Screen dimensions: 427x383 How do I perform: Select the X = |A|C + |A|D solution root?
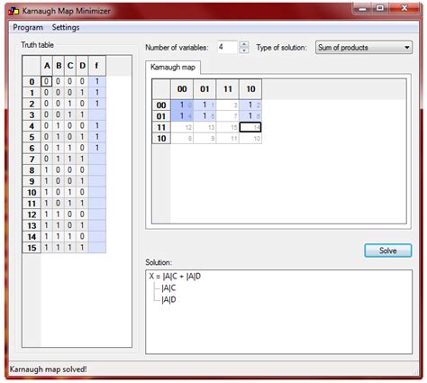175,277
